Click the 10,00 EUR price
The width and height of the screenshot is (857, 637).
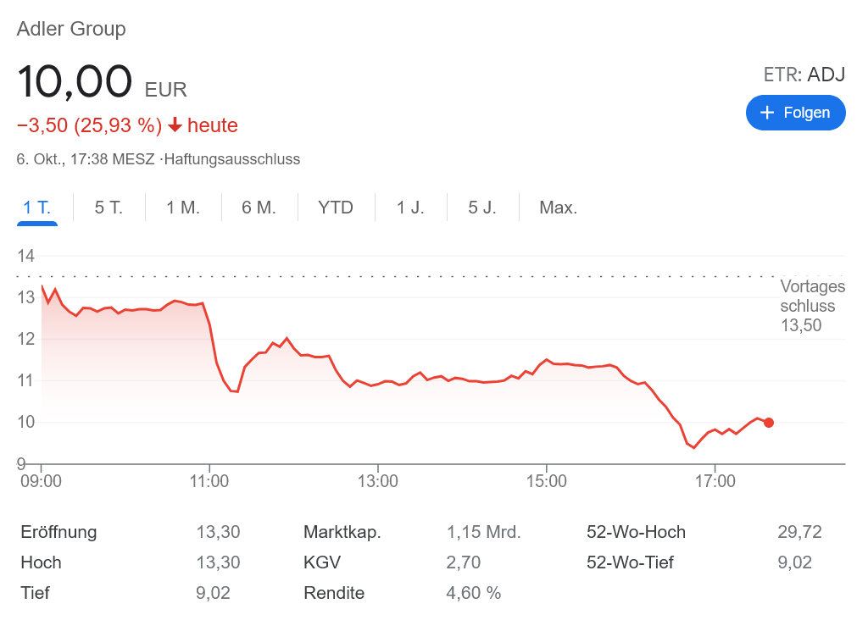pyautogui.click(x=102, y=83)
